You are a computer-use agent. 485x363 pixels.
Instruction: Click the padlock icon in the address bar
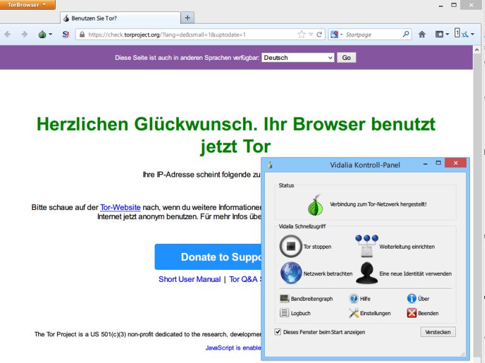[x=82, y=34]
